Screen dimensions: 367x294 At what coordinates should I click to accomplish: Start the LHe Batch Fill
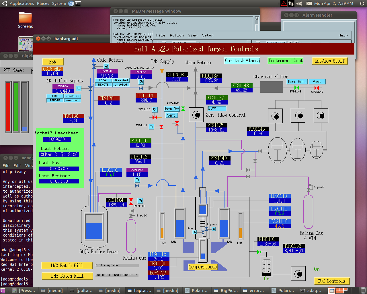[67, 276]
